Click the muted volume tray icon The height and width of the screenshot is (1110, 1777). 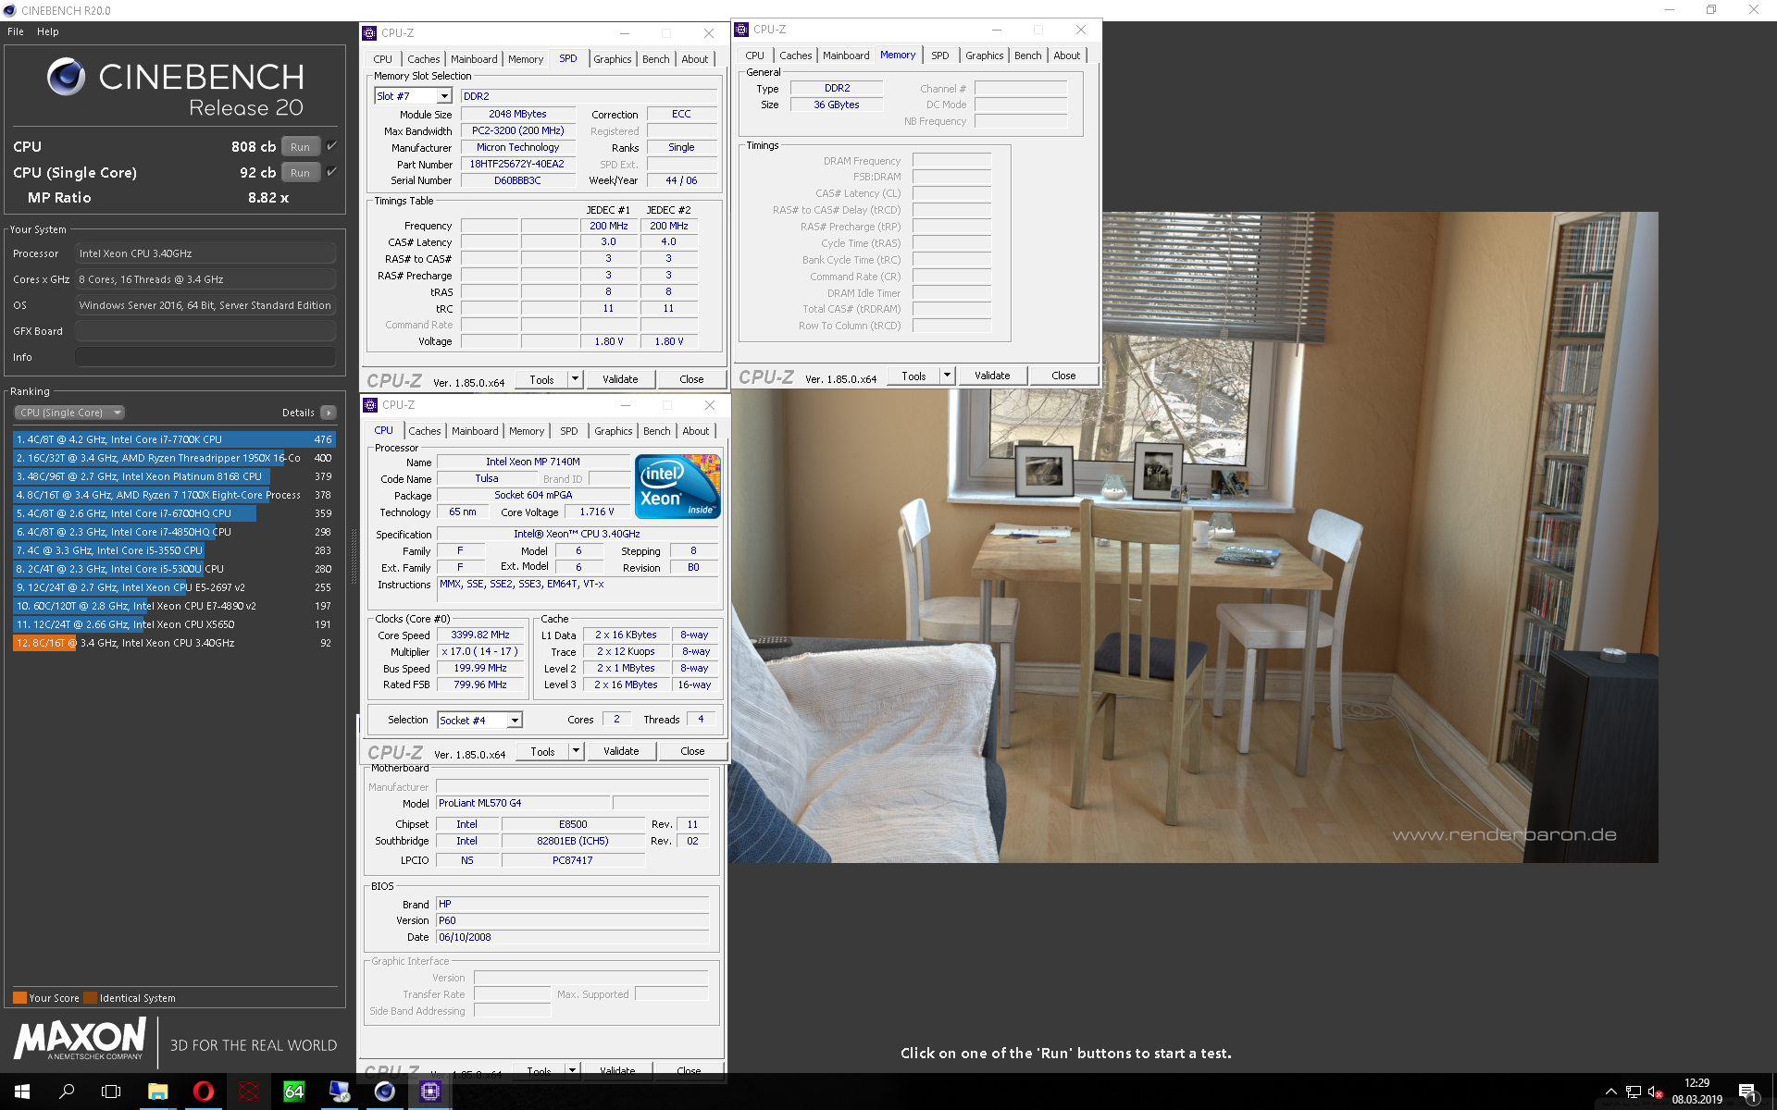[x=1655, y=1092]
